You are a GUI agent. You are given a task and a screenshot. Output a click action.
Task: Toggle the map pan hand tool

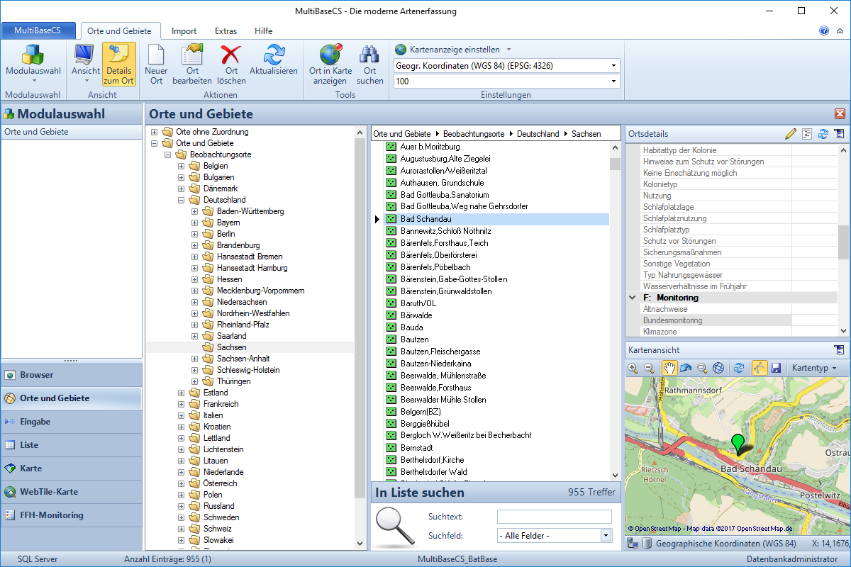coord(669,368)
